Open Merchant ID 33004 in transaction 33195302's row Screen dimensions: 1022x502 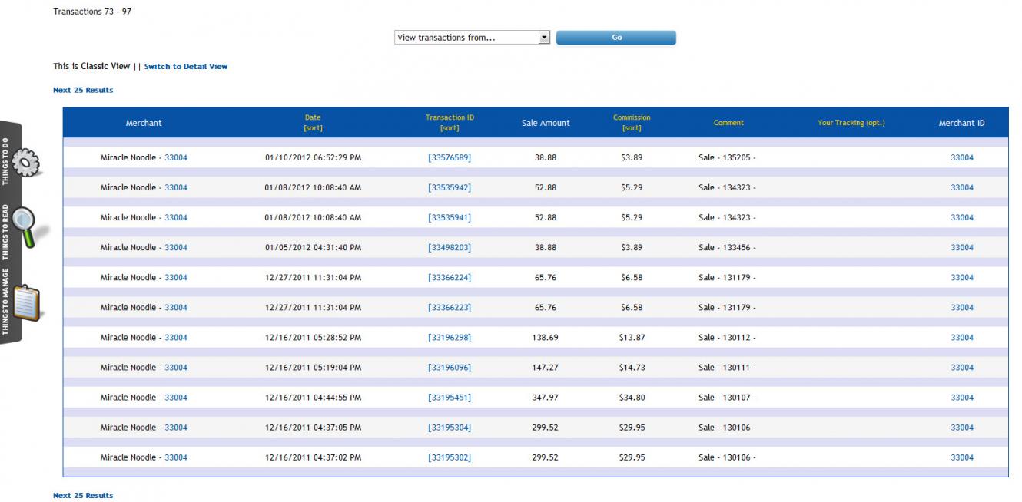tap(962, 457)
